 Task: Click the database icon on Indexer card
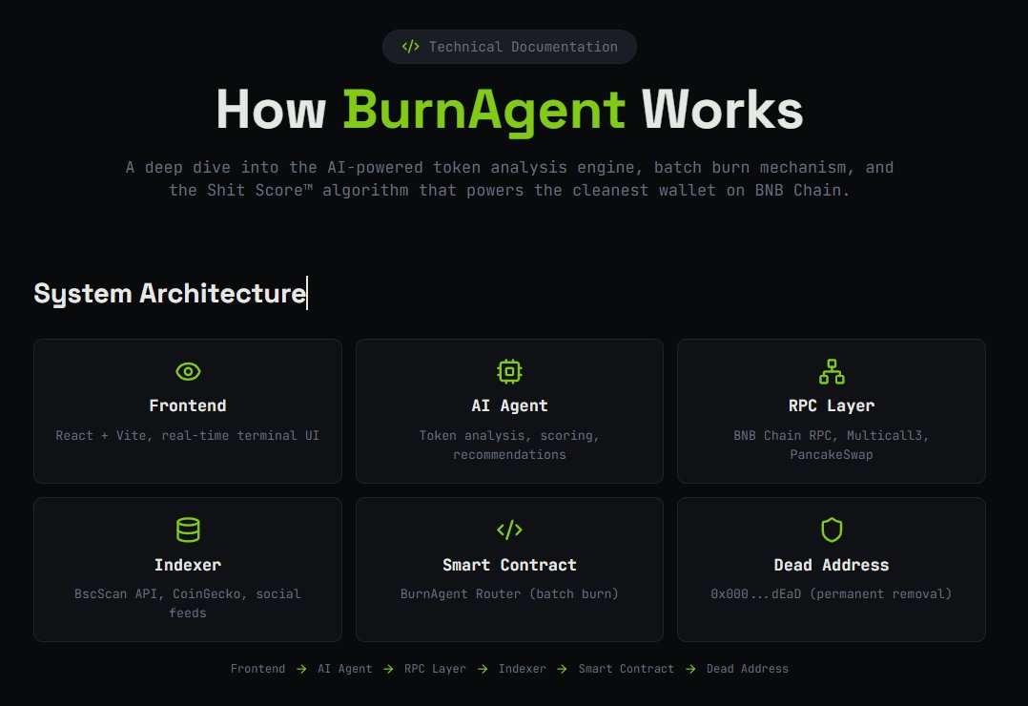click(188, 529)
